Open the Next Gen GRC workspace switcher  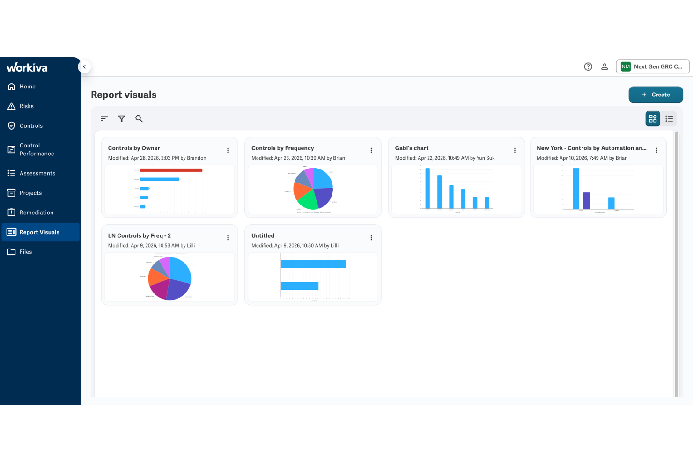(x=653, y=66)
